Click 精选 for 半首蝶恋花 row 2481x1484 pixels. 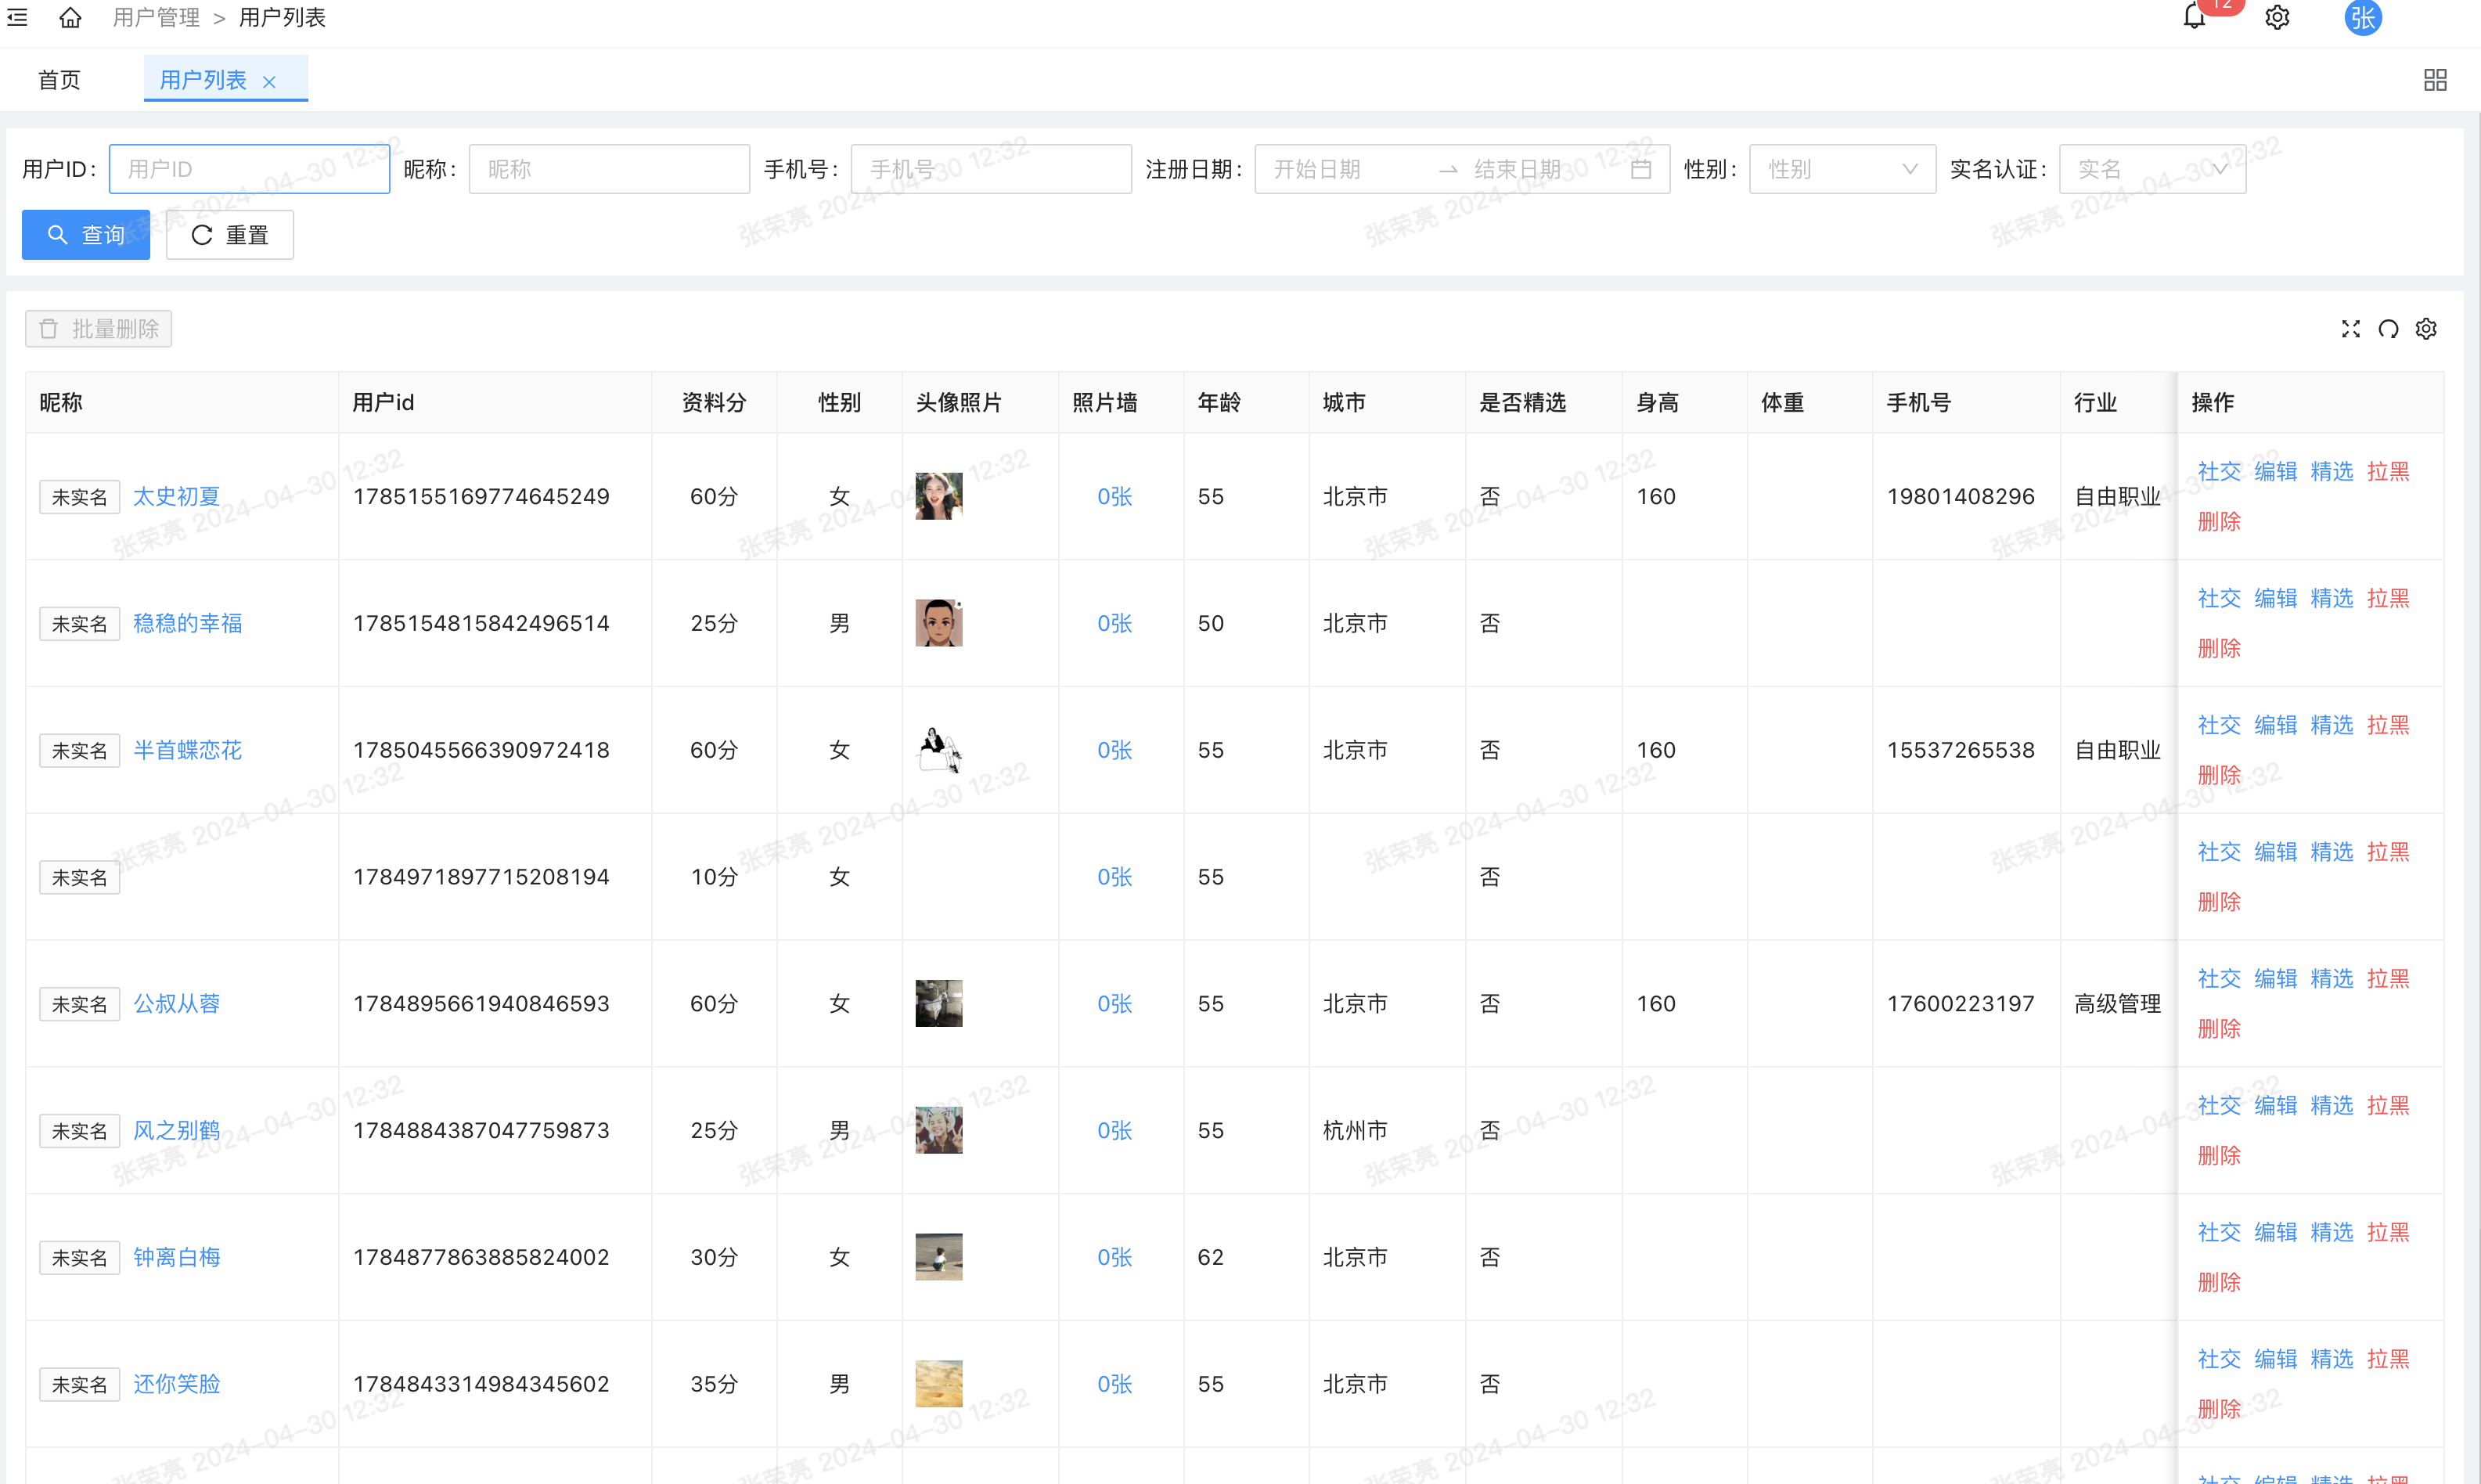pos(2332,725)
